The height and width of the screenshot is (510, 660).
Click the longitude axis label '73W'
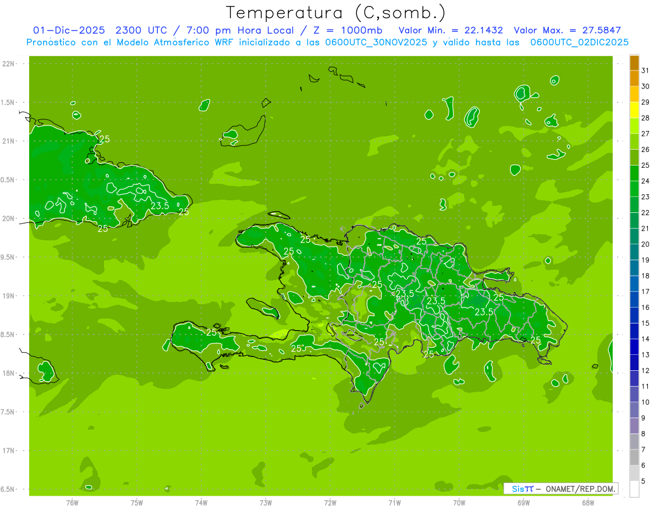tap(266, 503)
